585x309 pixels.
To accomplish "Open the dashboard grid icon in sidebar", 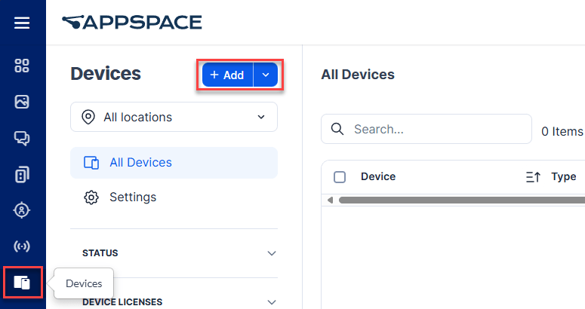I will pos(22,66).
